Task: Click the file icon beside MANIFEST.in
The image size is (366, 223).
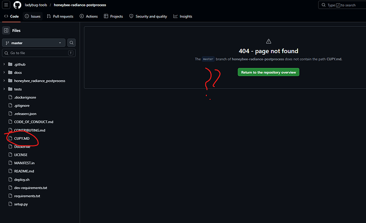Action: [10, 162]
